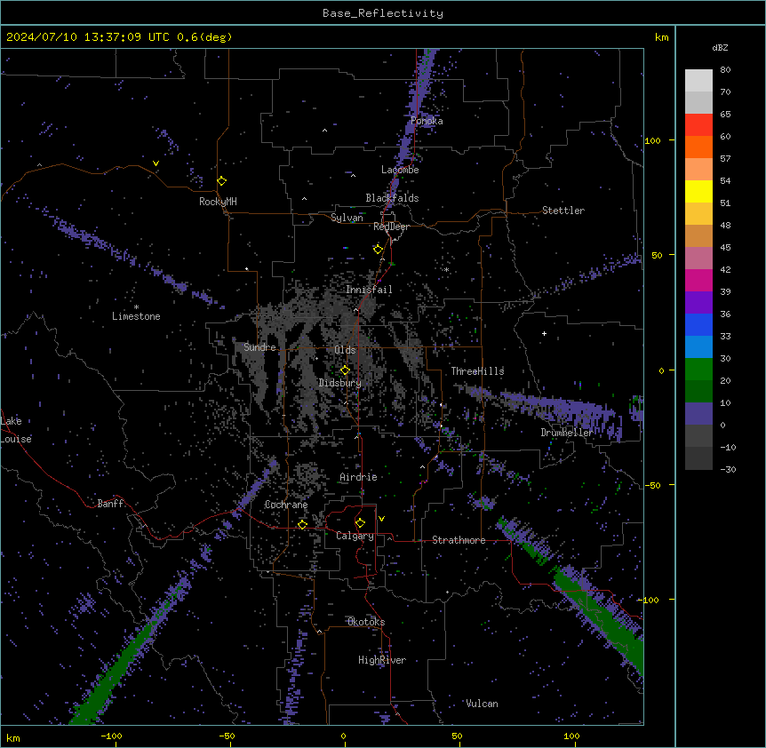This screenshot has width=766, height=748.
Task: Click the royal blue 33-36 dBZ legend swatch
Action: 698,324
